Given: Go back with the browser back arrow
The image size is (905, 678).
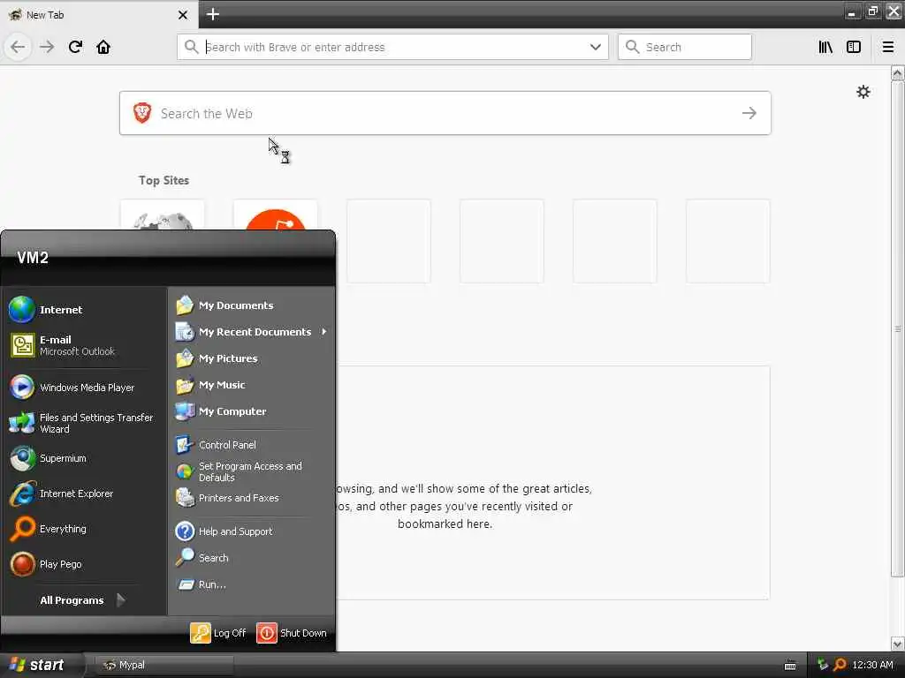Looking at the screenshot, I should 18,47.
